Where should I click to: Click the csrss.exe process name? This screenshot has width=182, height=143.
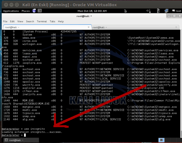[x=30, y=41]
